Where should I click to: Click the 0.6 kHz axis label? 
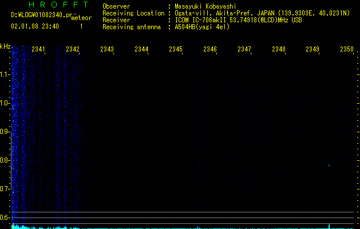pyautogui.click(x=5, y=218)
